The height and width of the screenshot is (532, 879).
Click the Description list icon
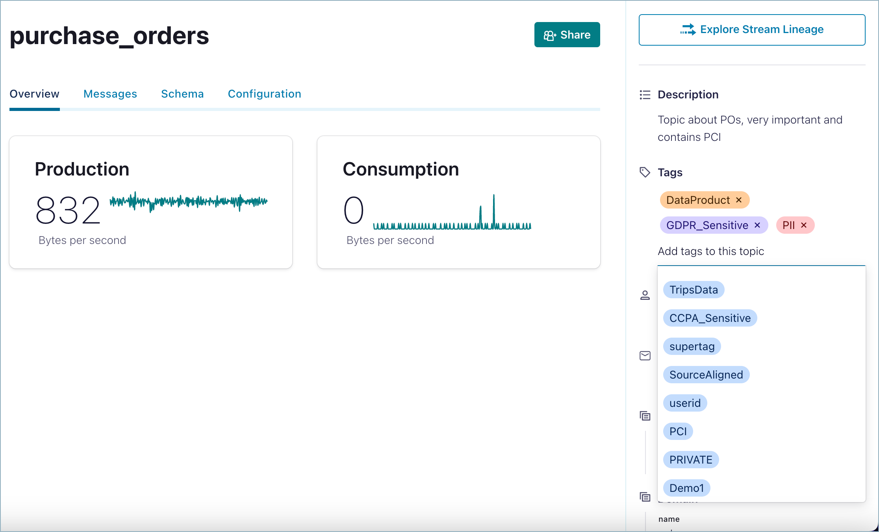[645, 95]
